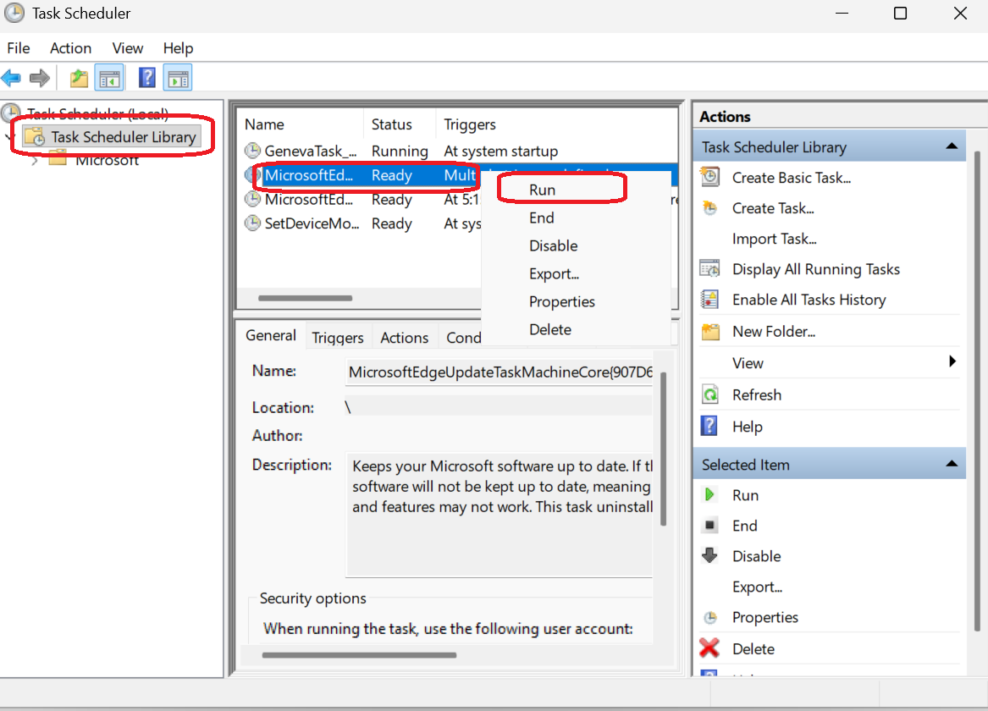Click the Up one level folder icon

pos(79,78)
